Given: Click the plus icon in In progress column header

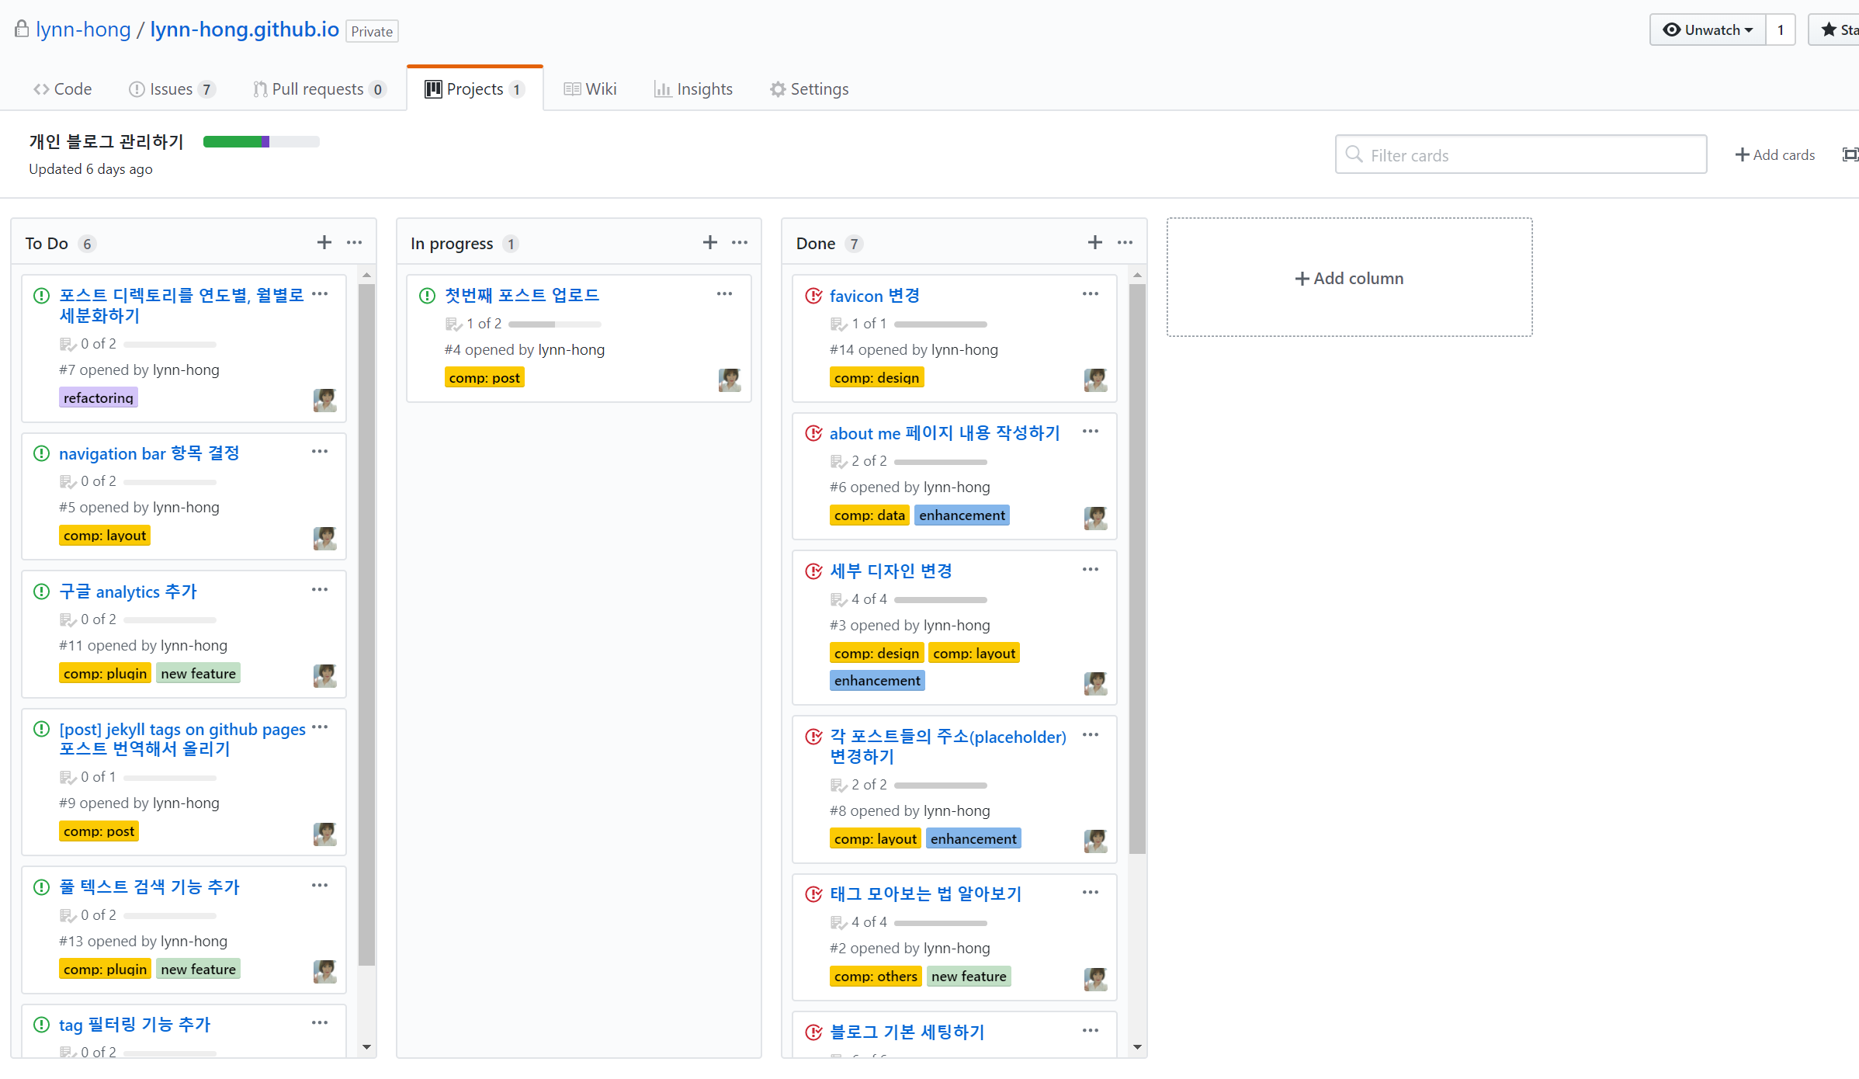Looking at the screenshot, I should tap(709, 242).
